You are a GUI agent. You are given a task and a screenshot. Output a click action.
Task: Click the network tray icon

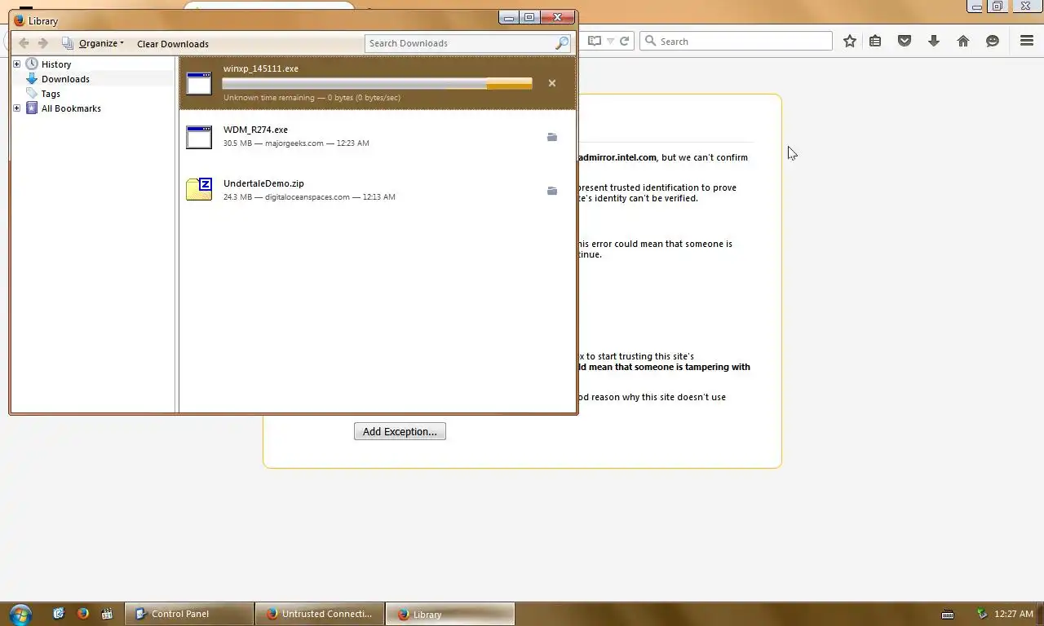[982, 614]
